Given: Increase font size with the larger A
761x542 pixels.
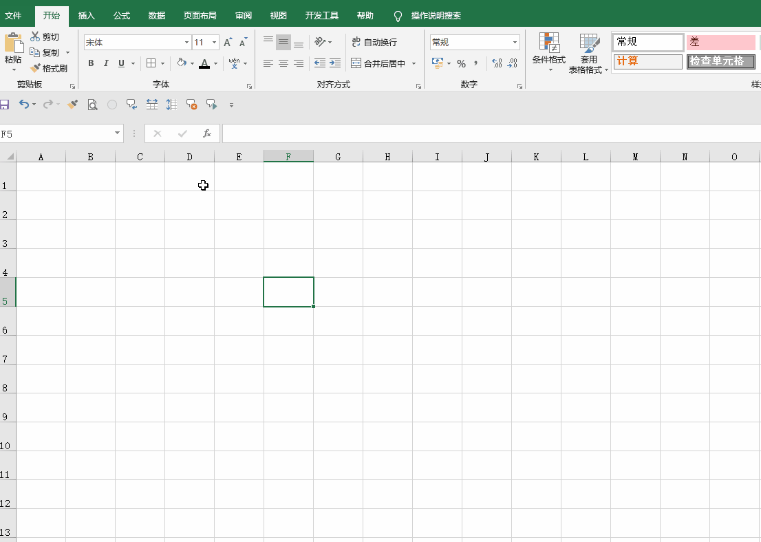Looking at the screenshot, I should click(228, 42).
